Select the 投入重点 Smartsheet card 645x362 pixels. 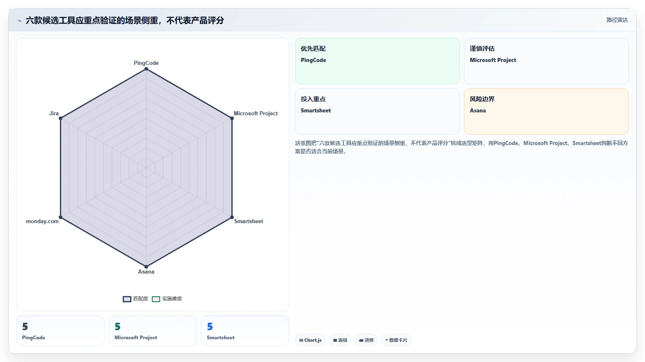pos(377,112)
